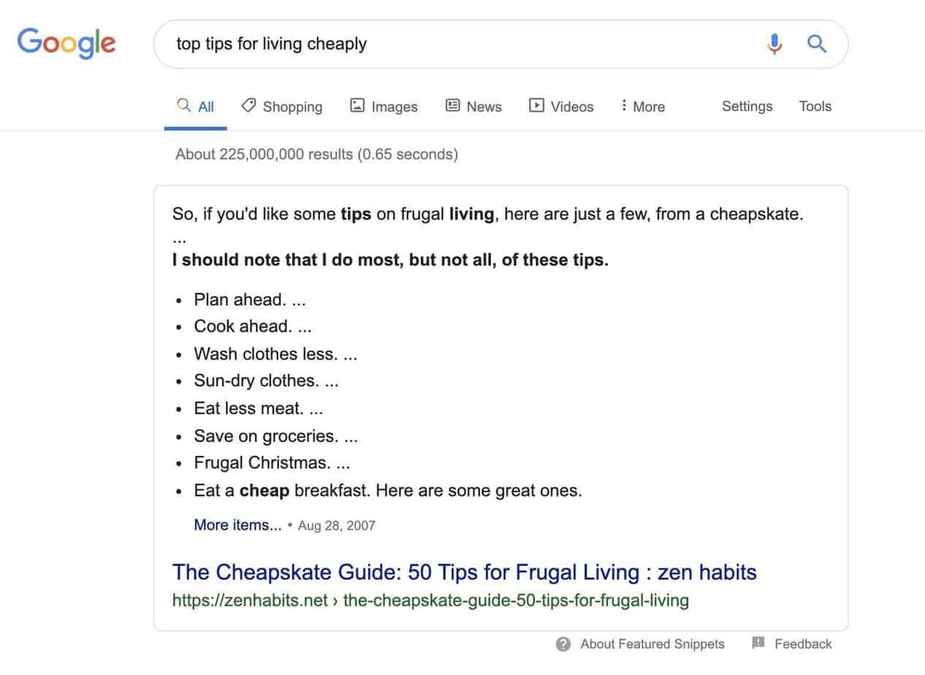Open The Cheapskate Guide result title
Image resolution: width=925 pixels, height=675 pixels.
[x=464, y=571]
